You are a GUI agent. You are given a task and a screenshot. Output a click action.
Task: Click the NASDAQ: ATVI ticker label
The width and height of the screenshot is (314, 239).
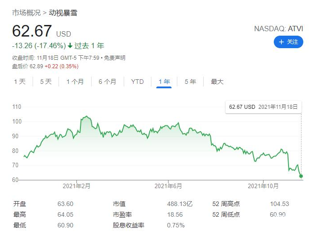tap(279, 29)
